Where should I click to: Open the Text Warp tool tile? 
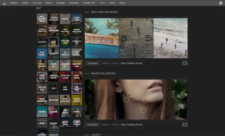[65, 88]
